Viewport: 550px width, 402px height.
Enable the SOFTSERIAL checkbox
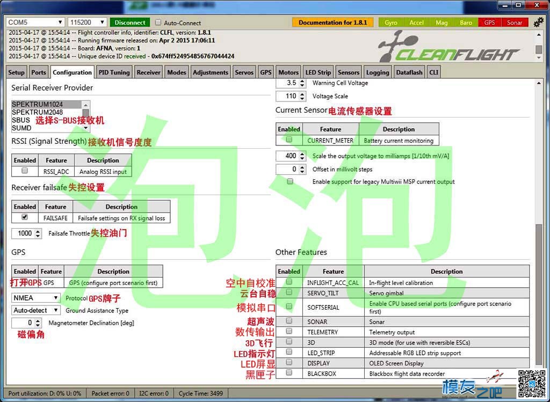(x=289, y=306)
